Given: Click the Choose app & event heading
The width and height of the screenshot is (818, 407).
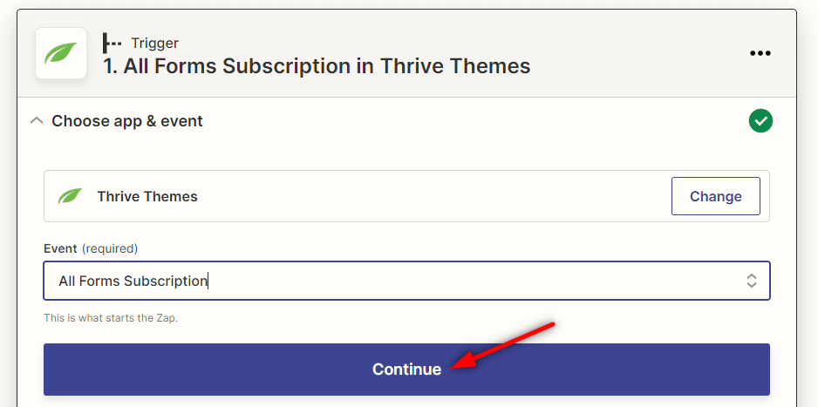Looking at the screenshot, I should pyautogui.click(x=127, y=121).
